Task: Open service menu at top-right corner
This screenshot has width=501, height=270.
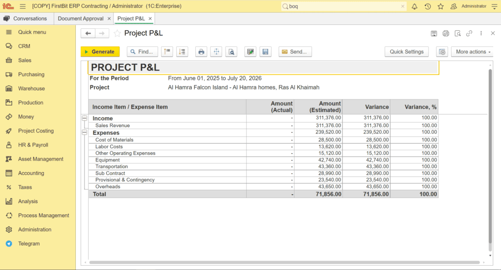Action: [494, 6]
